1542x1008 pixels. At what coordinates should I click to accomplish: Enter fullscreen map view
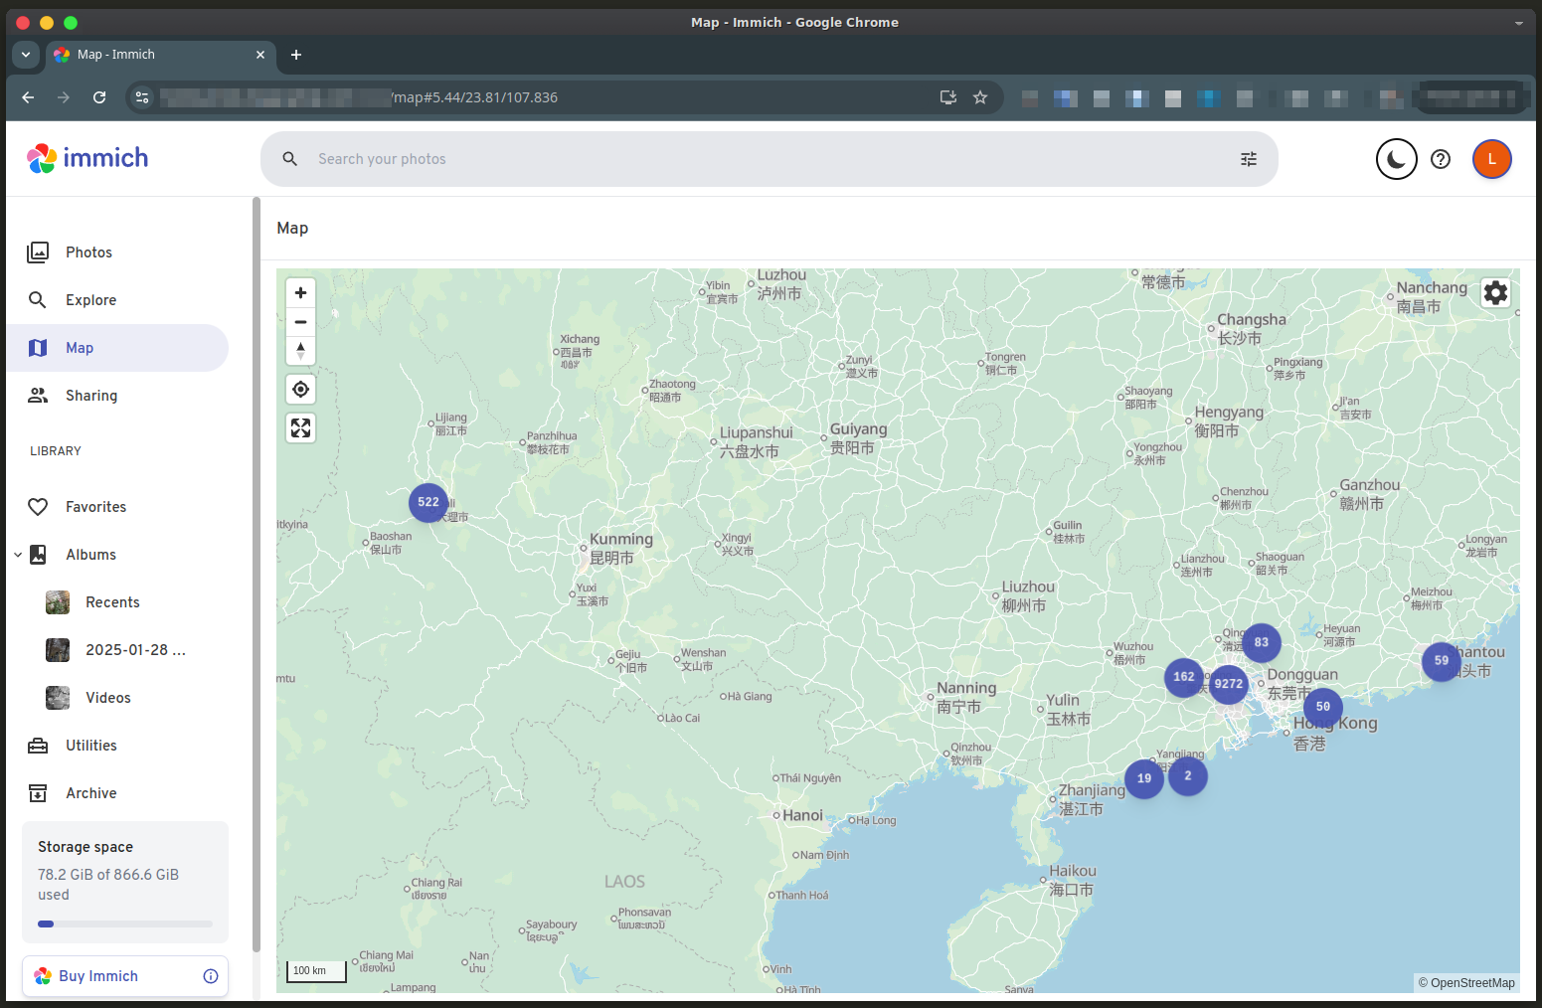[x=300, y=428]
